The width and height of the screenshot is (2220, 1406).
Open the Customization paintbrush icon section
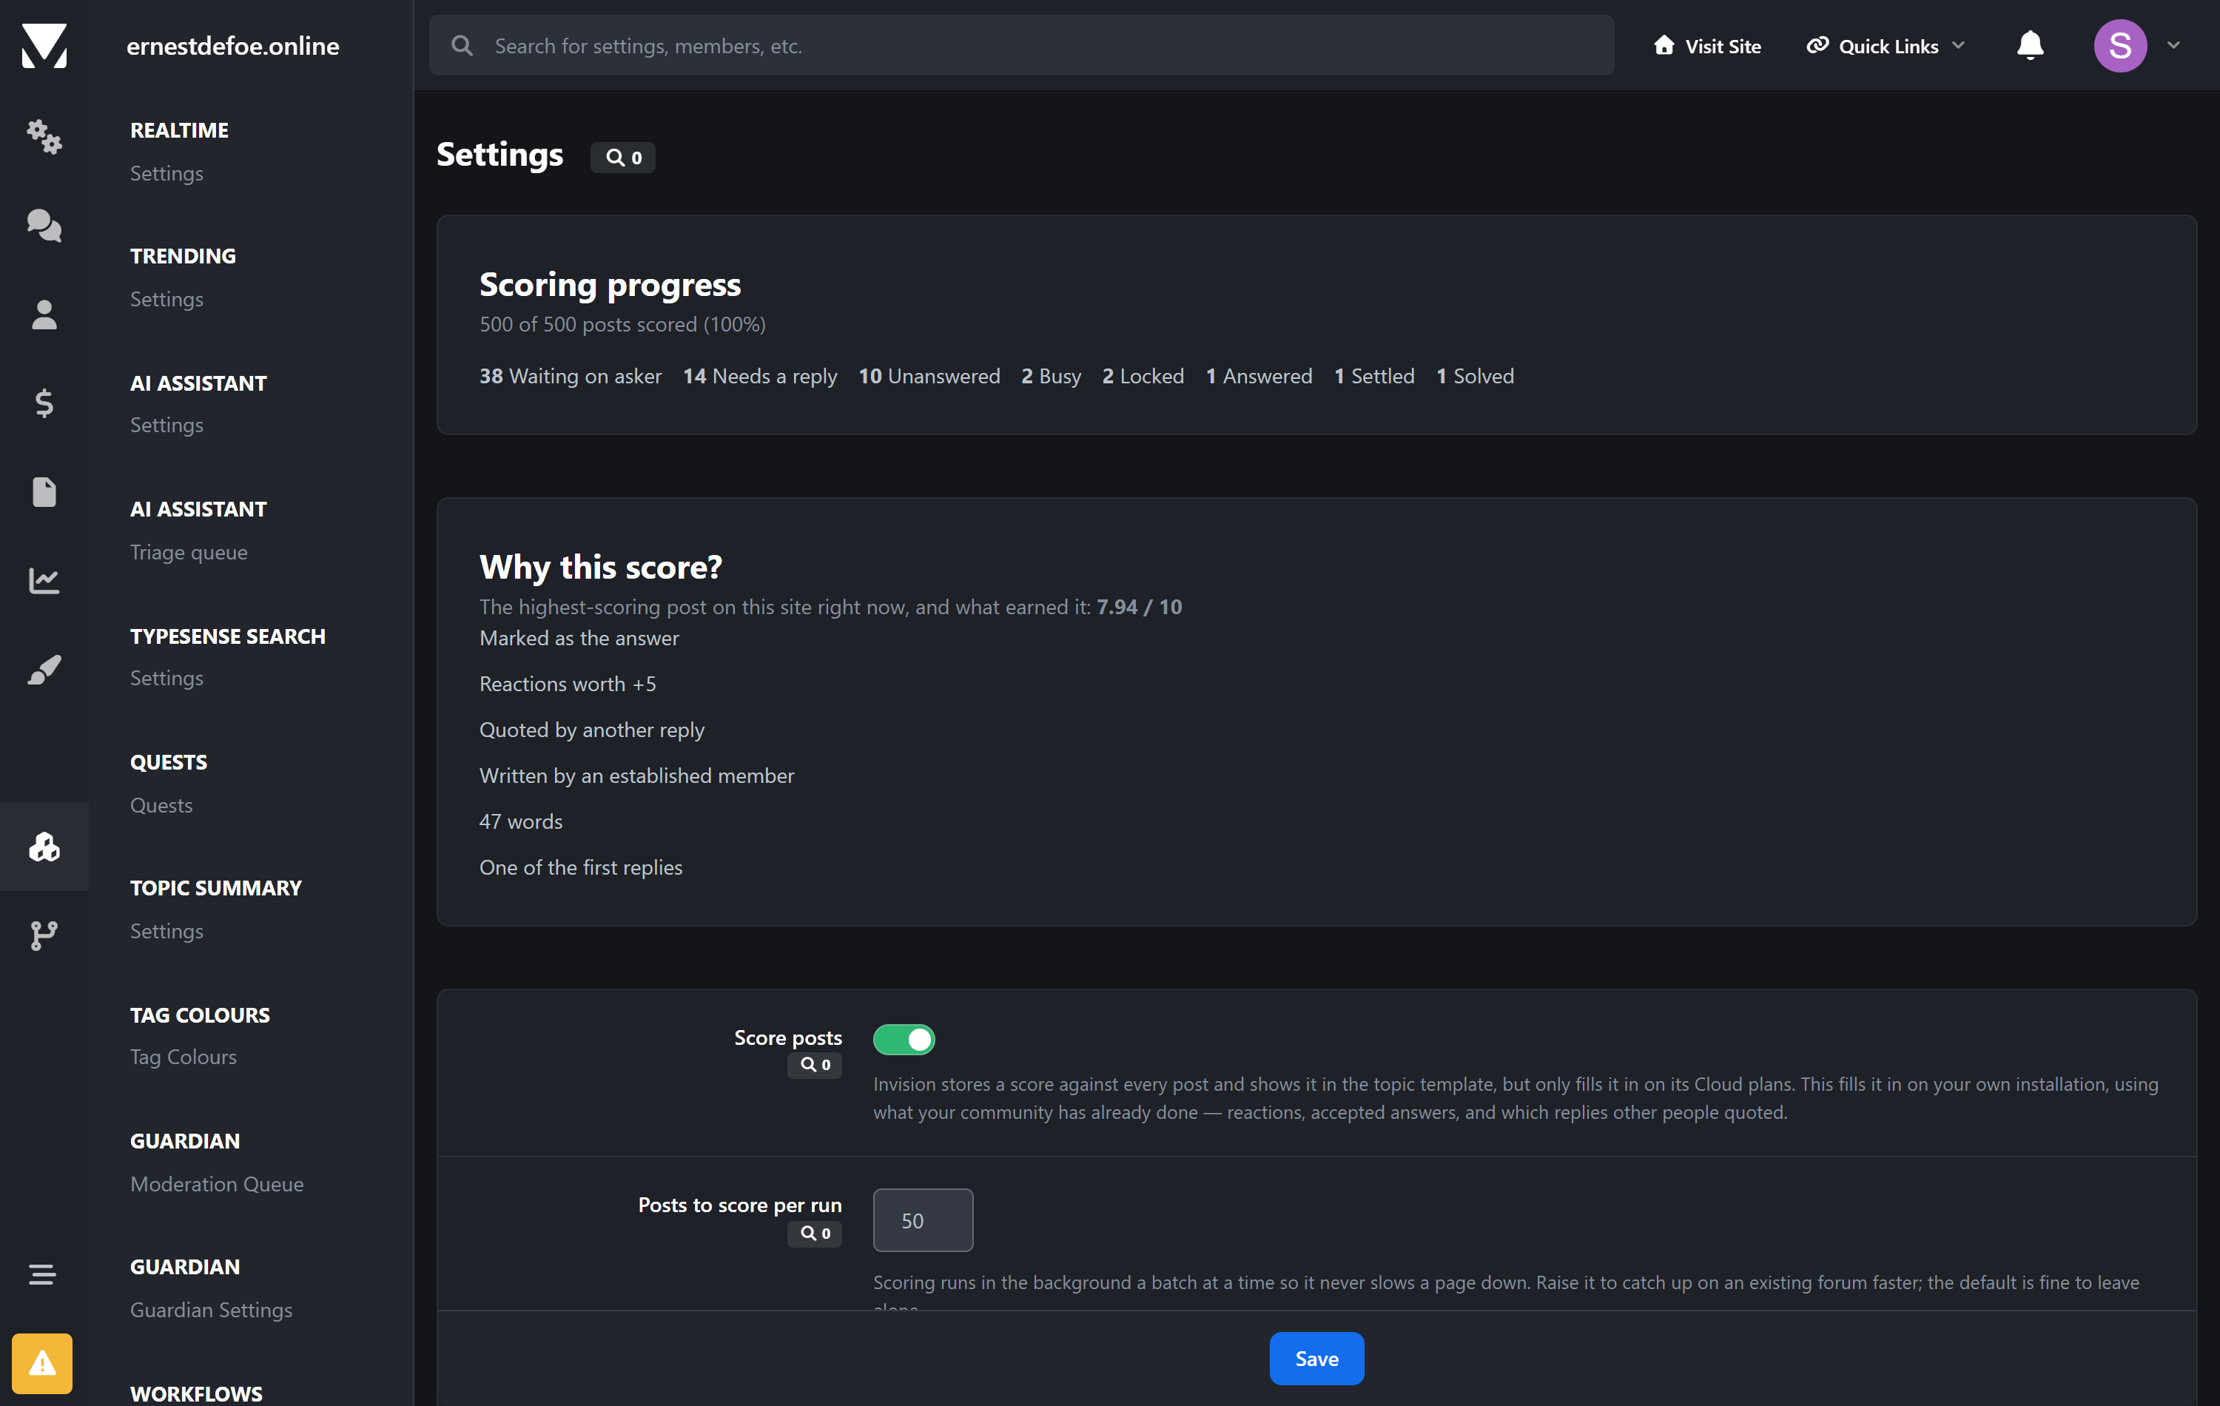[44, 670]
